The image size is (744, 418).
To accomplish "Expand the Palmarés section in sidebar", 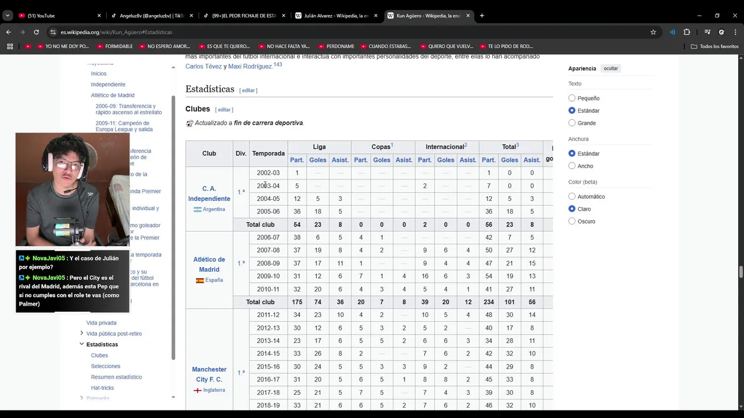I will pyautogui.click(x=81, y=398).
